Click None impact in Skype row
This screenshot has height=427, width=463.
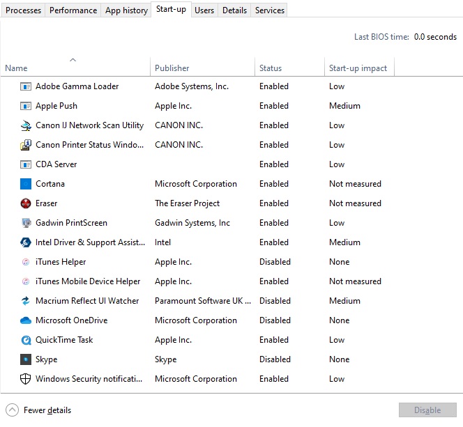340,359
